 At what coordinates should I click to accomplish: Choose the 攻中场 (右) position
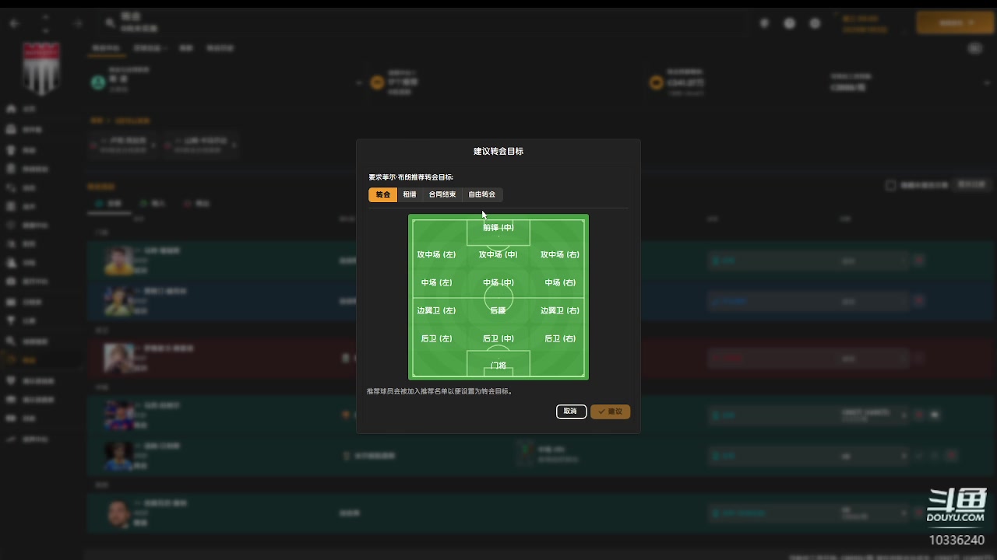click(560, 254)
